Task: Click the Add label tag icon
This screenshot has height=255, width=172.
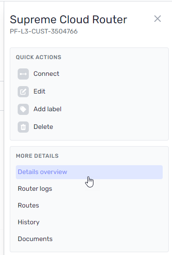Action: point(23,109)
